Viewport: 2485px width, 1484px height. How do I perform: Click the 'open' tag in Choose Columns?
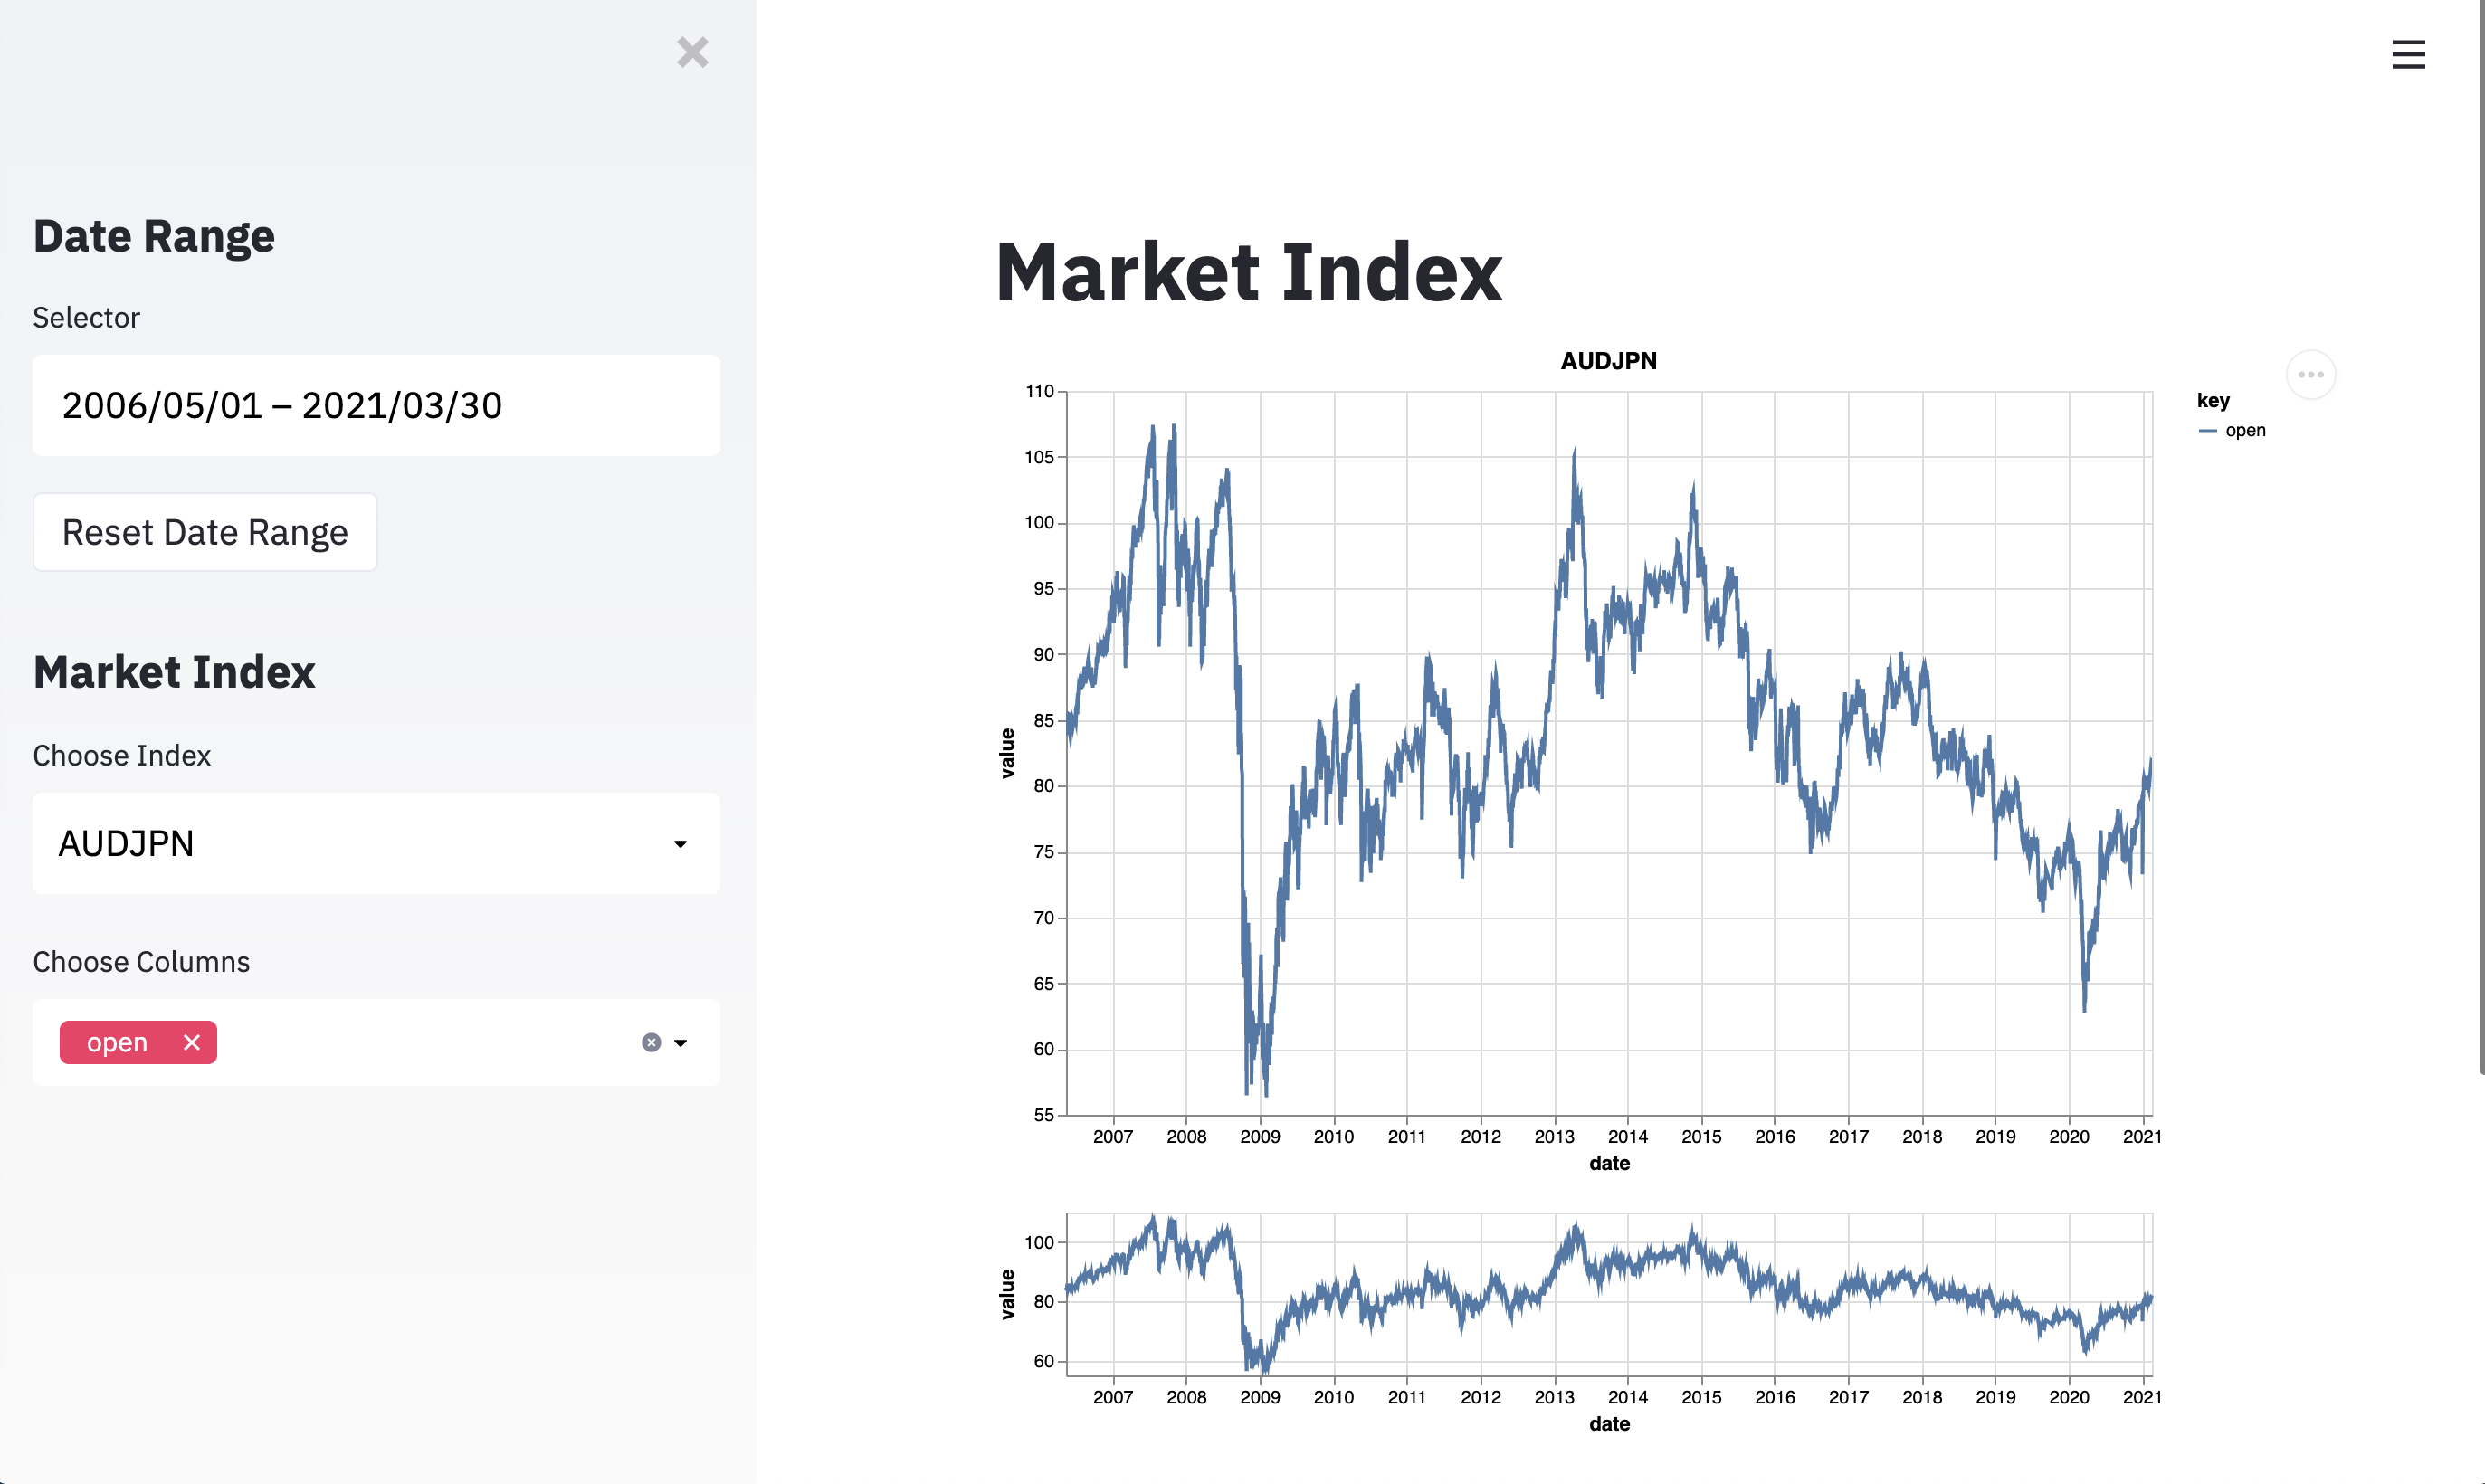tap(117, 1042)
